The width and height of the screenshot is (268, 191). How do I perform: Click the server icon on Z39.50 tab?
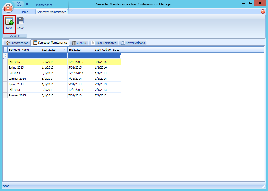tap(74, 43)
